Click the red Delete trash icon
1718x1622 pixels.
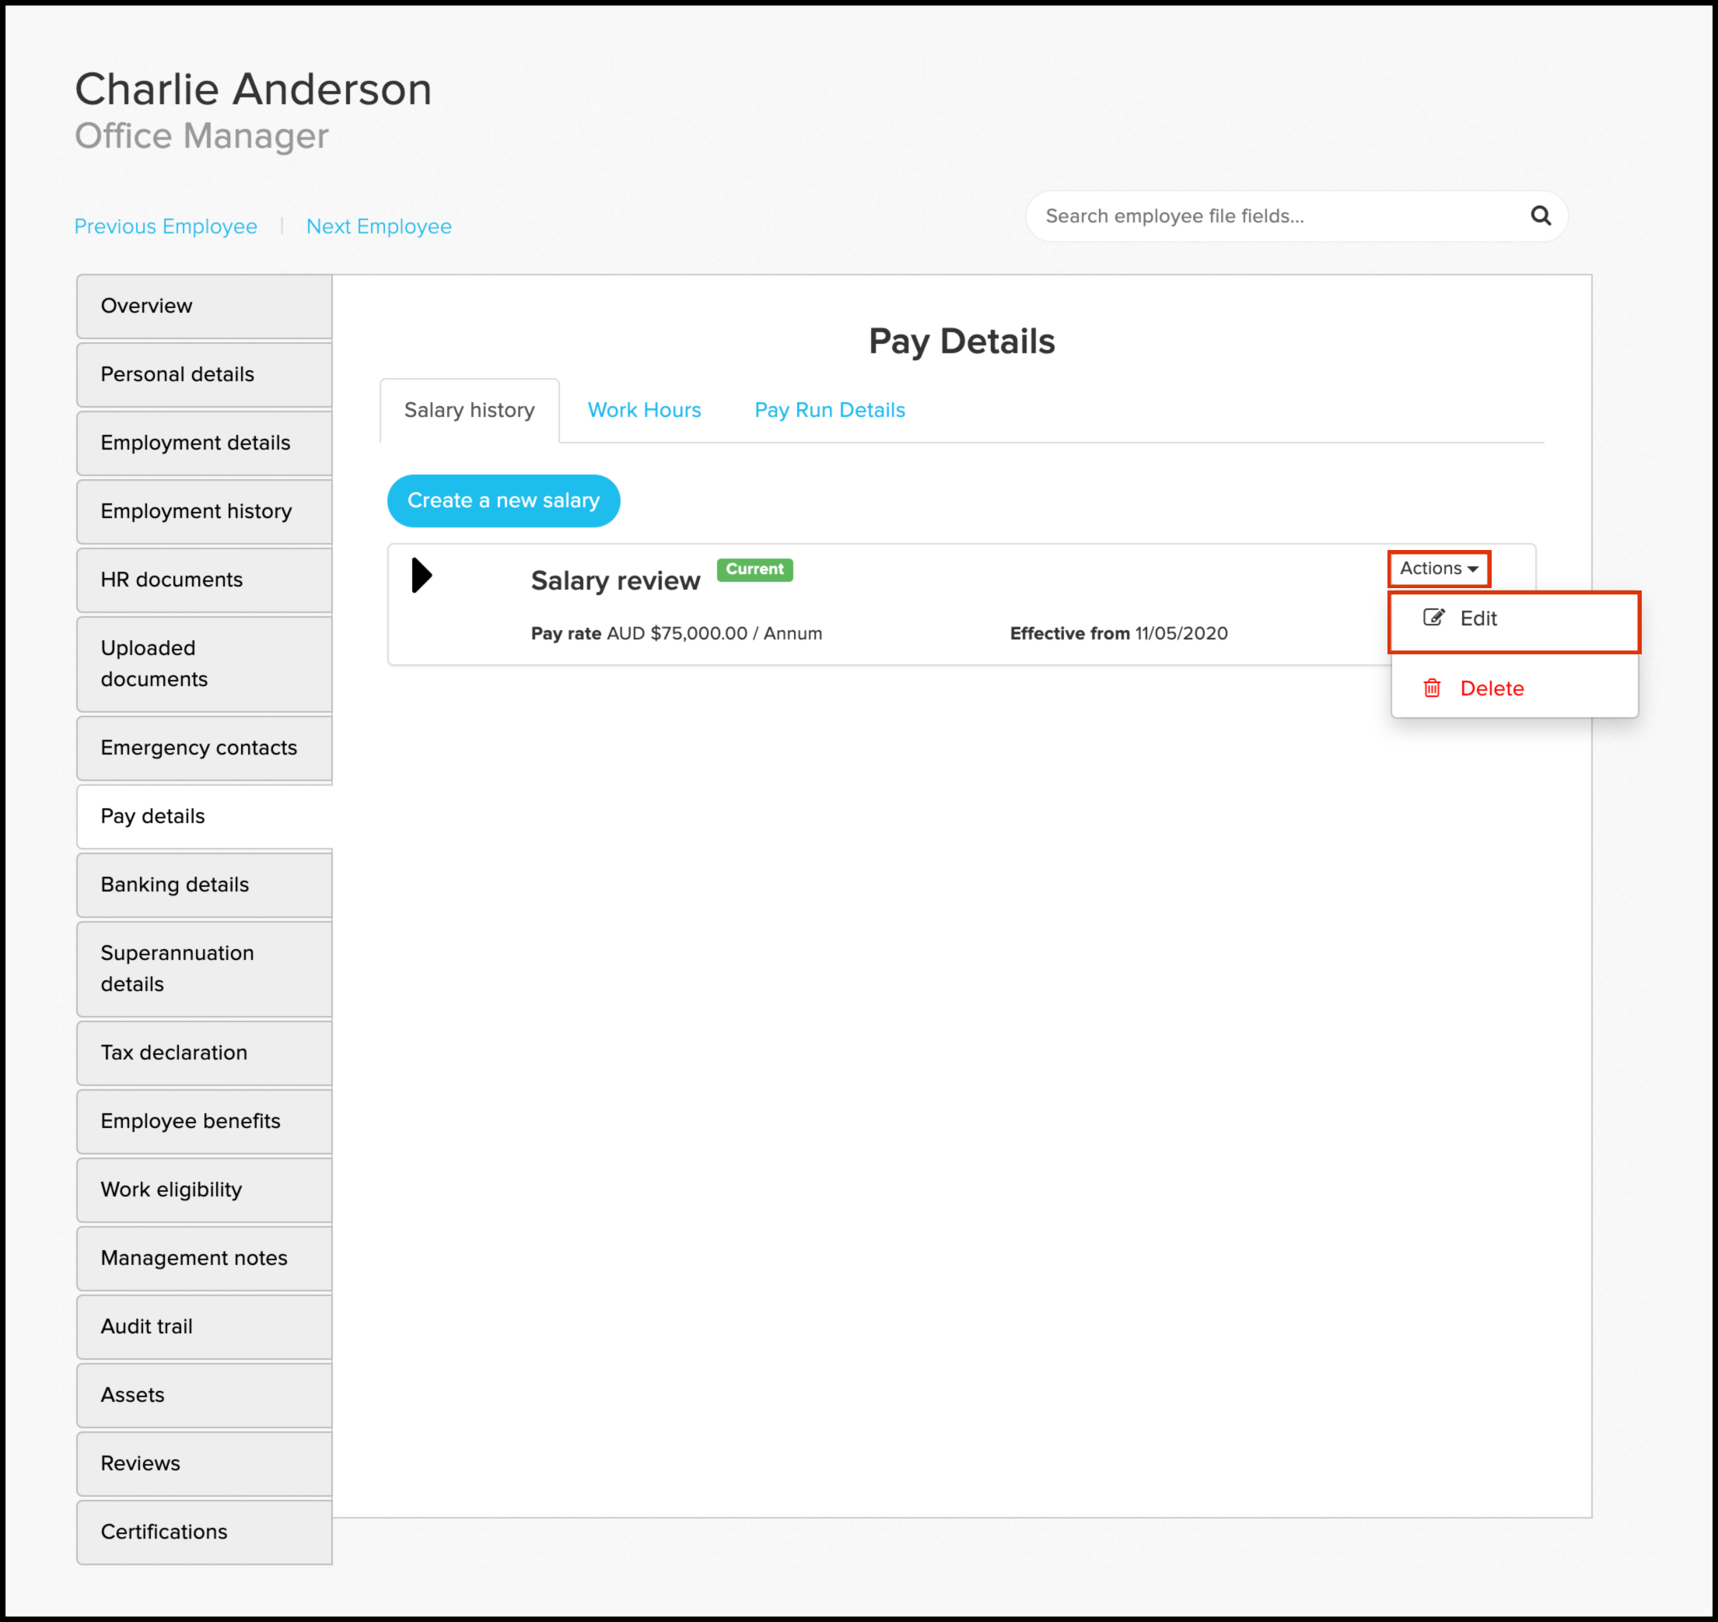(1432, 688)
